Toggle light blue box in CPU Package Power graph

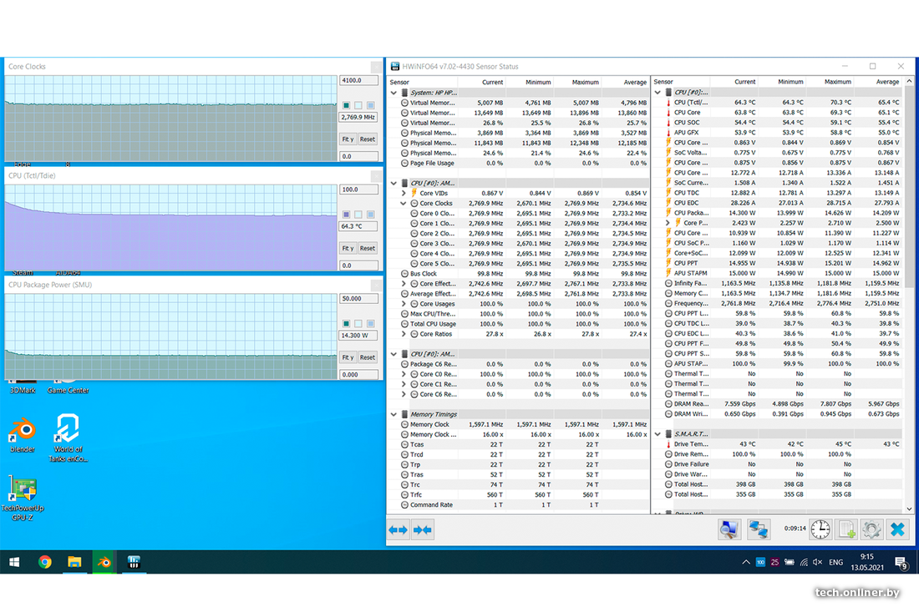click(x=370, y=324)
